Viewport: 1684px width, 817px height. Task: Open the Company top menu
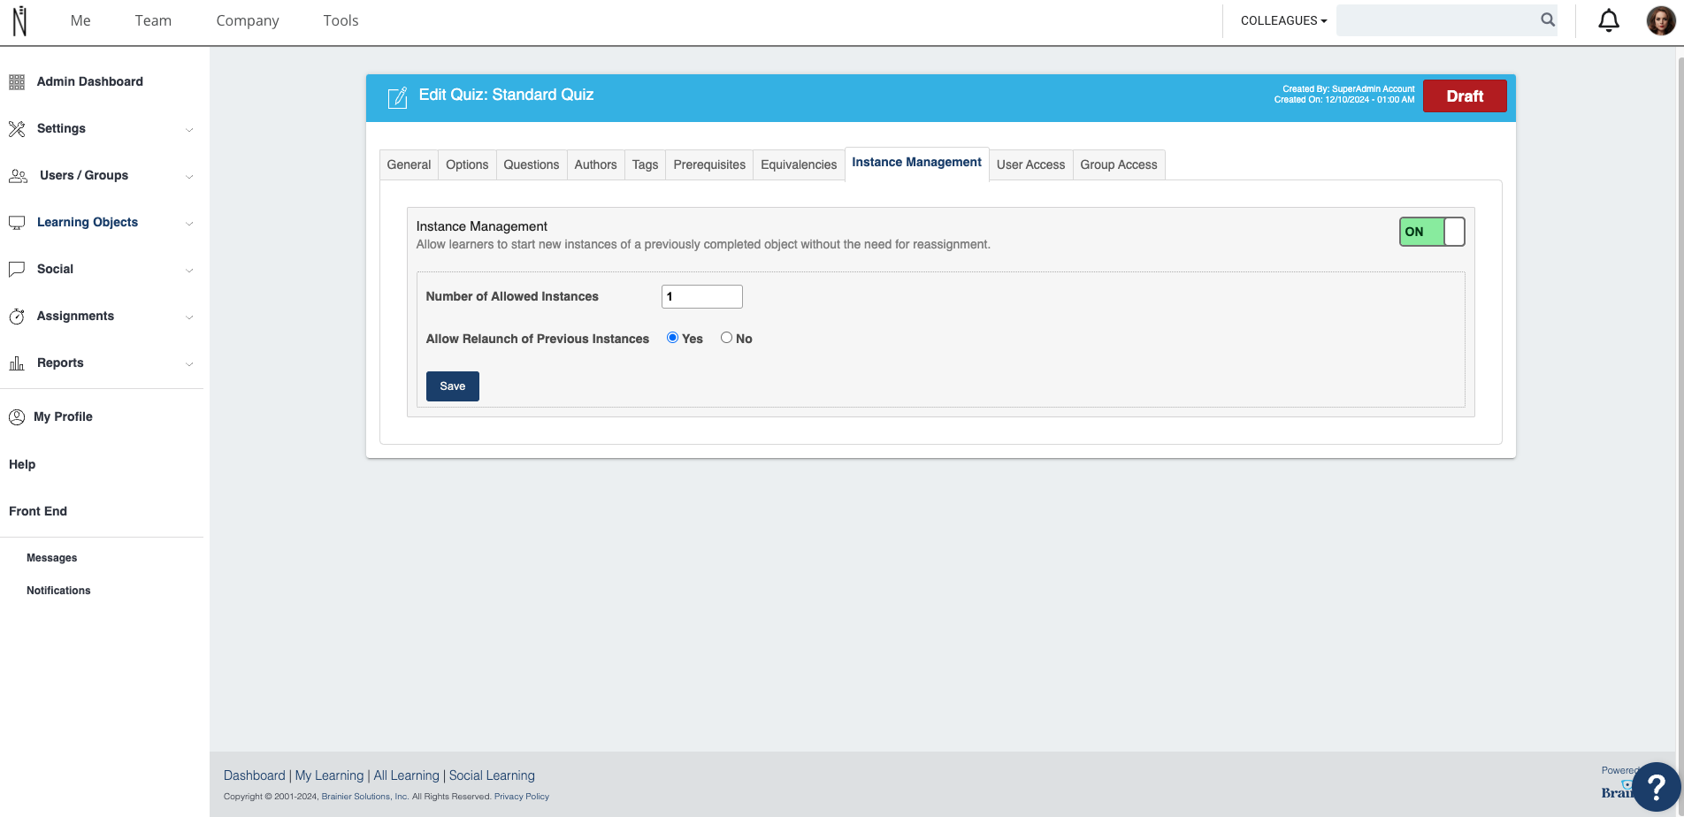click(248, 20)
